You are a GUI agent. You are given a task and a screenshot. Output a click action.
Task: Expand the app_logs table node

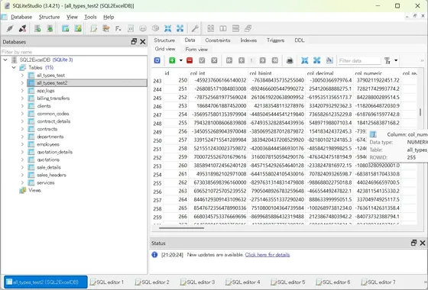(22, 91)
